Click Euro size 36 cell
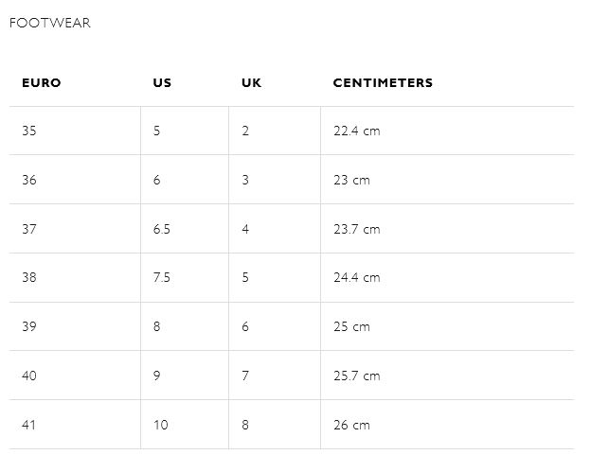Viewport: 591px width, 472px height. pos(29,180)
